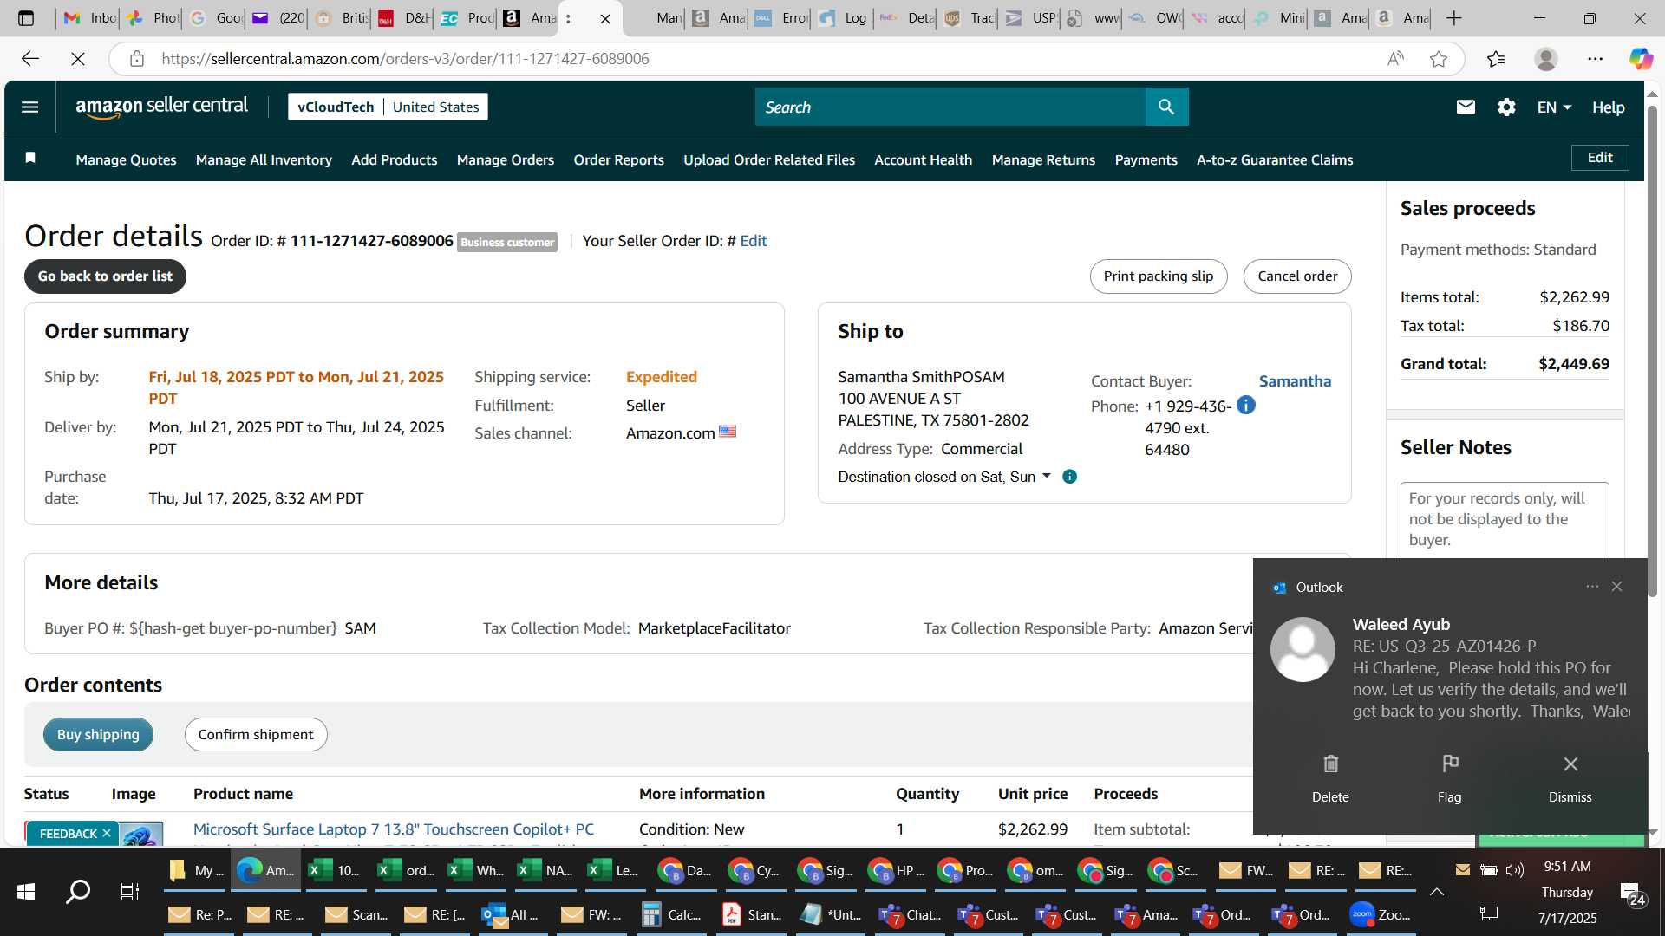This screenshot has width=1665, height=936.
Task: Open the settings gear icon
Action: pyautogui.click(x=1506, y=107)
